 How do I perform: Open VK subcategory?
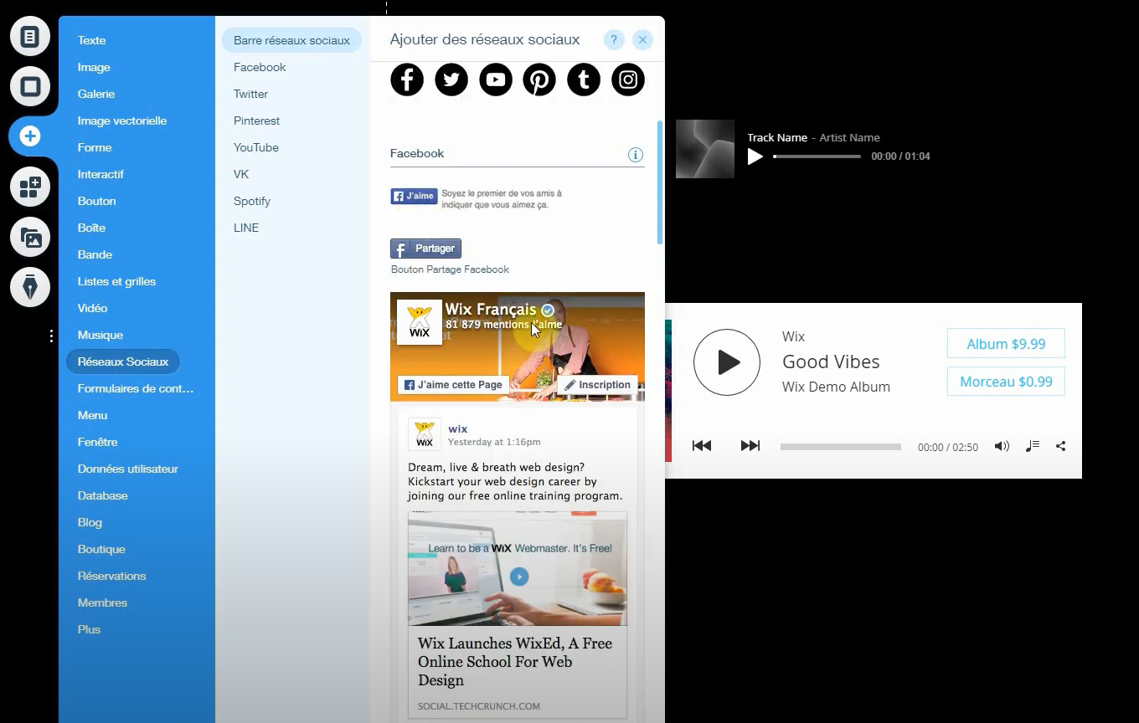coord(241,174)
